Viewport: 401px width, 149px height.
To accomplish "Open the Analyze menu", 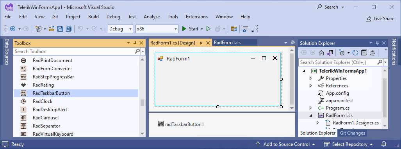I will coord(151,17).
